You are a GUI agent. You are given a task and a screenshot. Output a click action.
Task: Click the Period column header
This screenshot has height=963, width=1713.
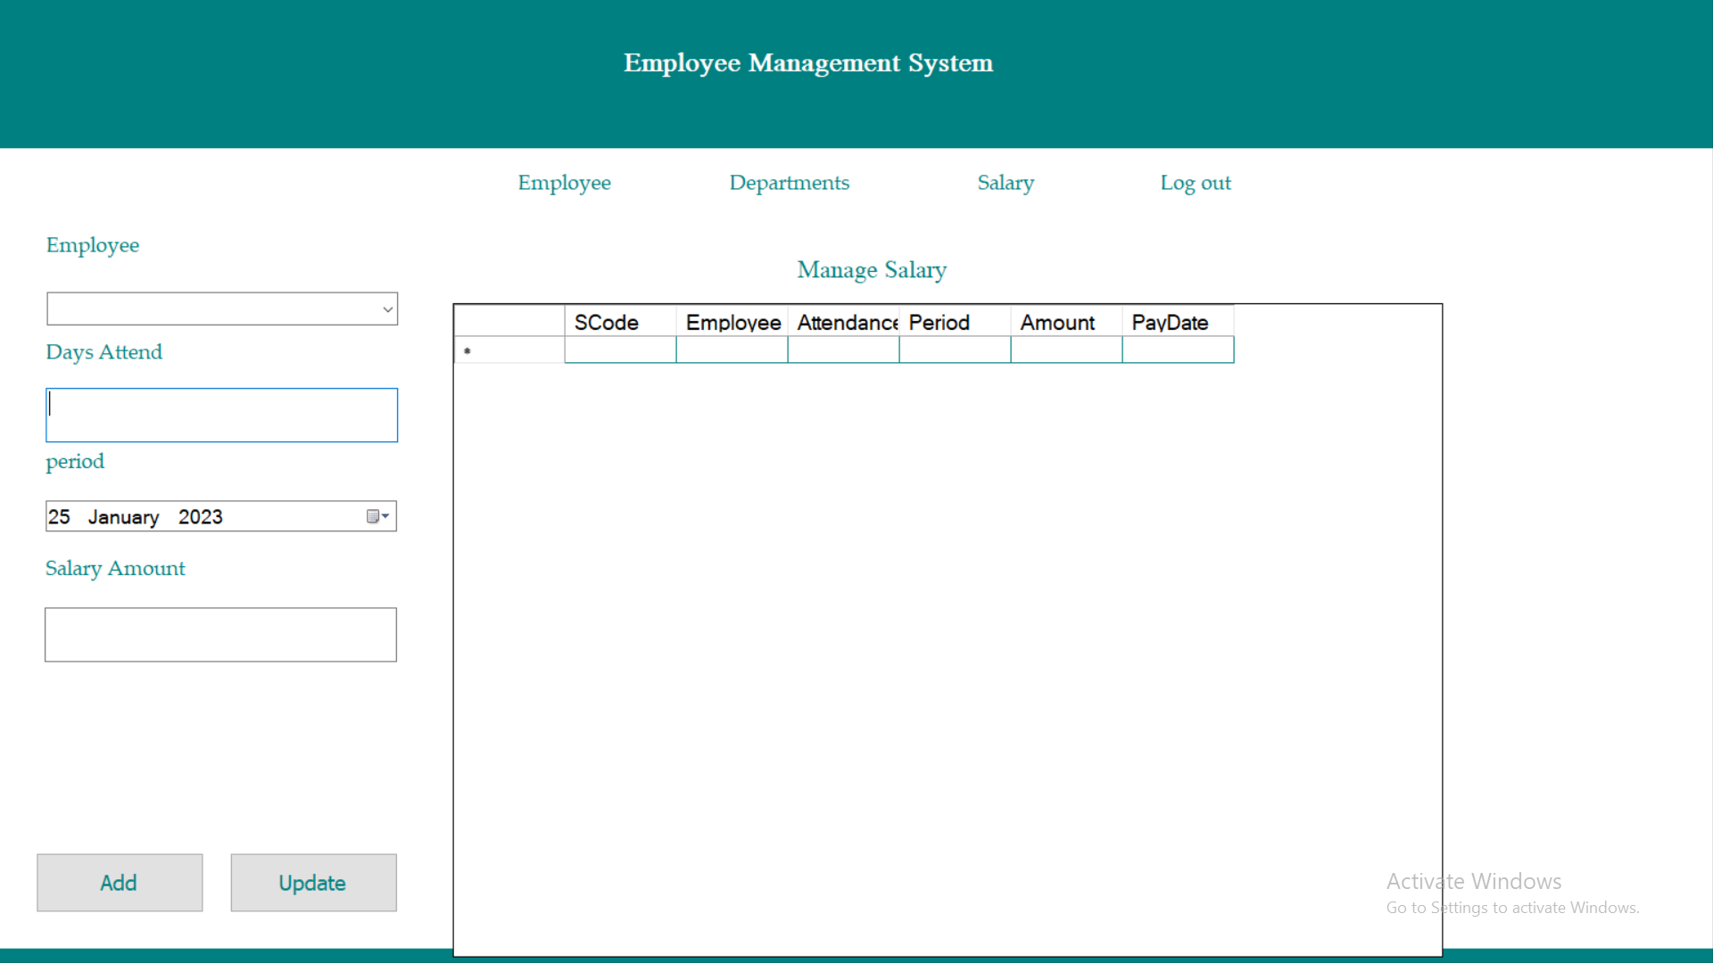(954, 322)
